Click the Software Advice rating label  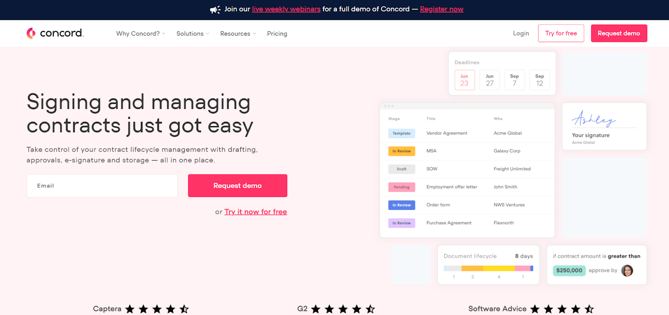[x=497, y=309]
